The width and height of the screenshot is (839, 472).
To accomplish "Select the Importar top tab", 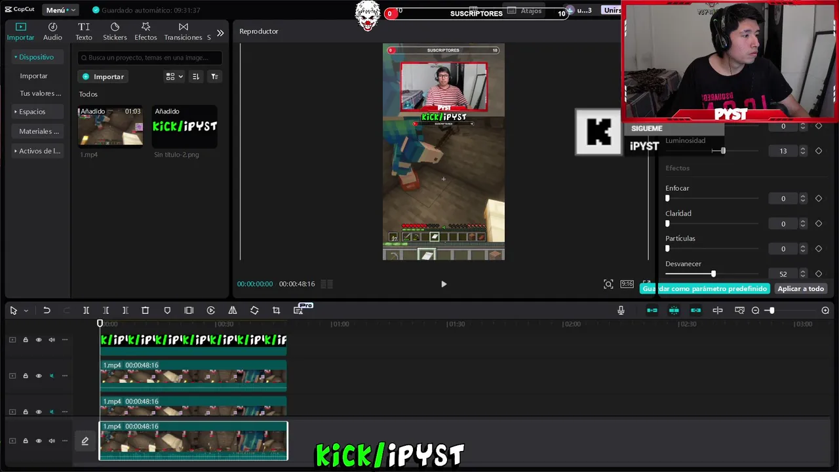I will tap(20, 31).
